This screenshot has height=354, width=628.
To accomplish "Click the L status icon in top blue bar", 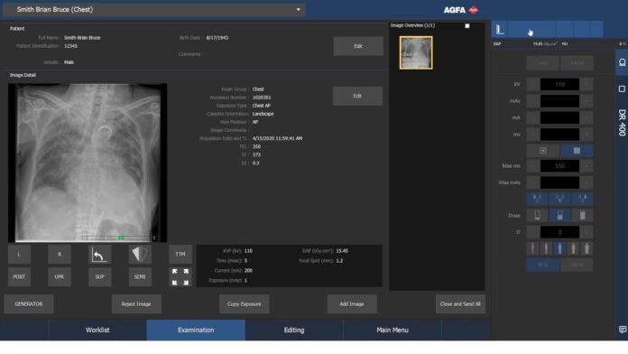I will coord(500,29).
